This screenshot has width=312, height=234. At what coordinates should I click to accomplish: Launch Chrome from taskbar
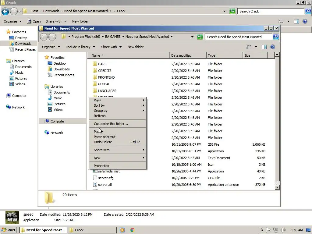pyautogui.click(x=132, y=230)
